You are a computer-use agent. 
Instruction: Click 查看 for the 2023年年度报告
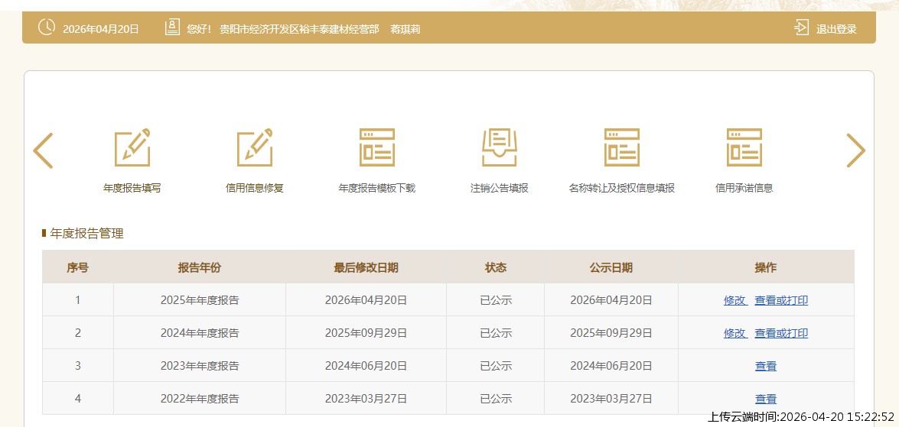point(766,367)
